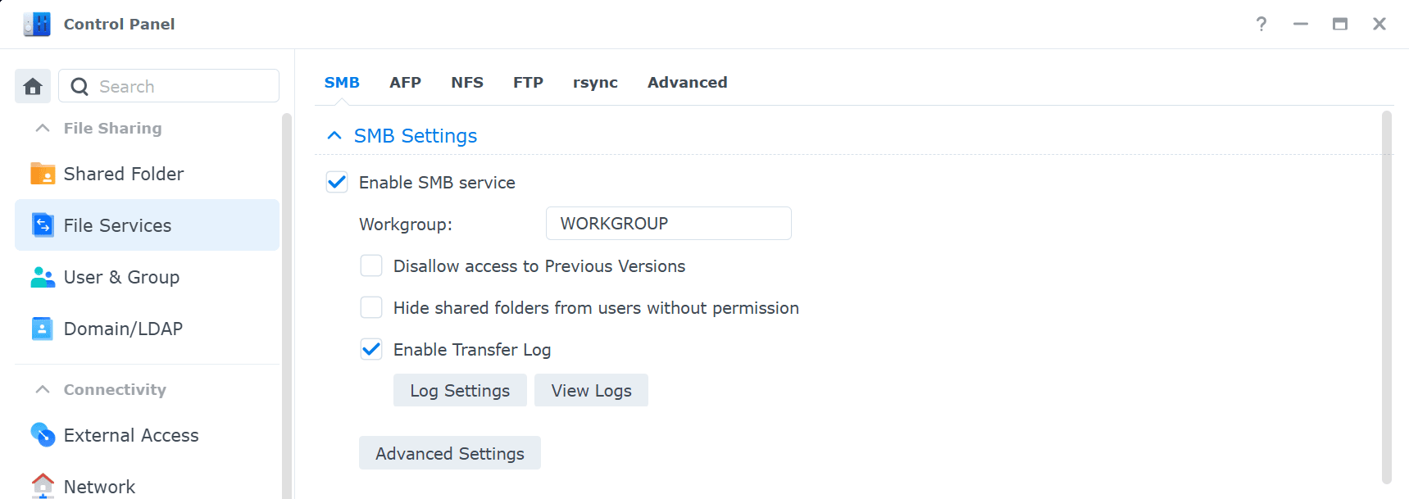Open the help question mark
The height and width of the screenshot is (499, 1409).
(1261, 24)
